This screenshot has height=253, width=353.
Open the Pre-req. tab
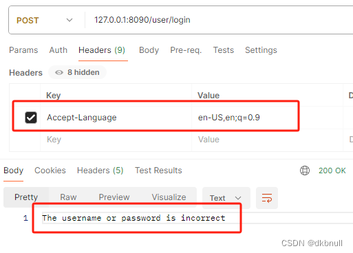[x=186, y=50]
